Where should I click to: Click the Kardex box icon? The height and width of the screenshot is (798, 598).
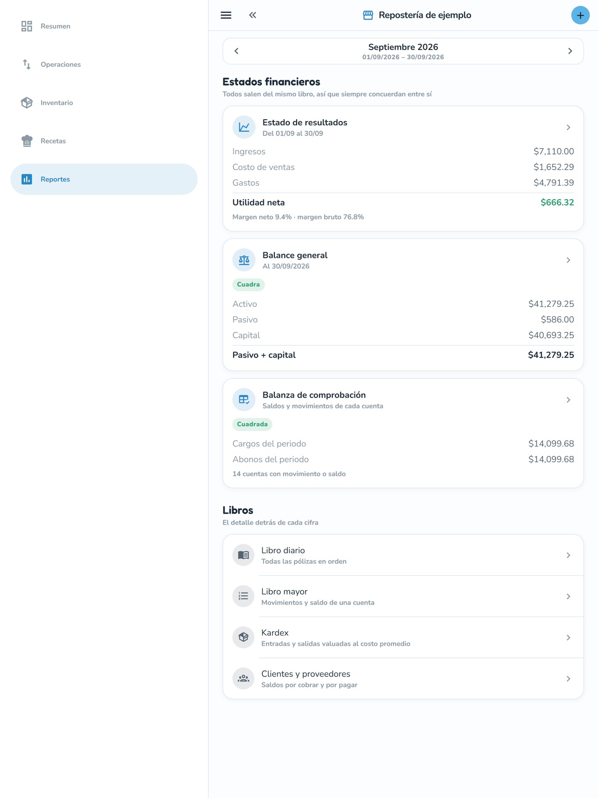pos(243,637)
